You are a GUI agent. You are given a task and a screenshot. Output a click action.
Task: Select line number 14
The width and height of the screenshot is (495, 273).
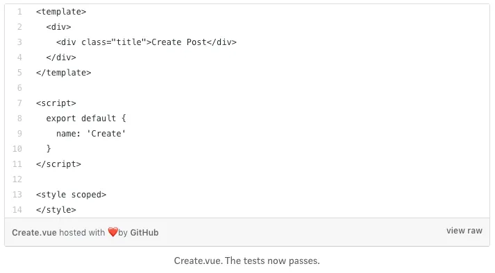click(17, 210)
